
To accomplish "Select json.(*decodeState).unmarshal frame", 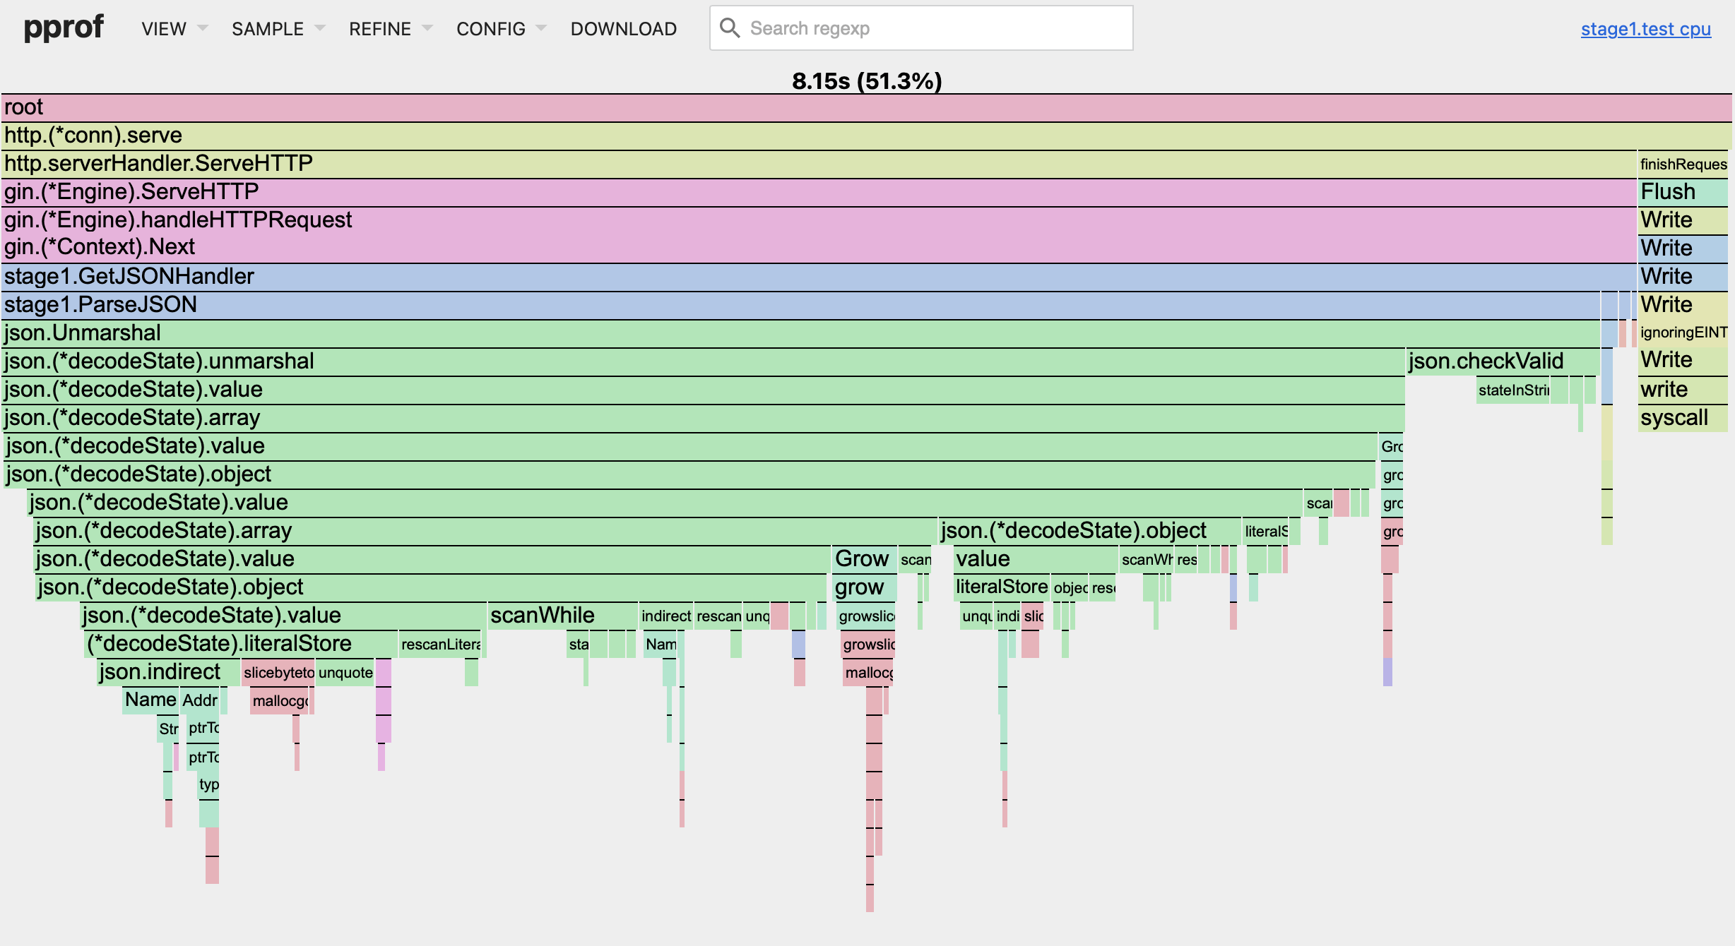I will [x=703, y=362].
